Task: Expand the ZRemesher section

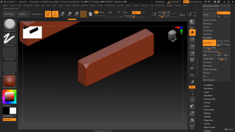Action: pos(208,66)
